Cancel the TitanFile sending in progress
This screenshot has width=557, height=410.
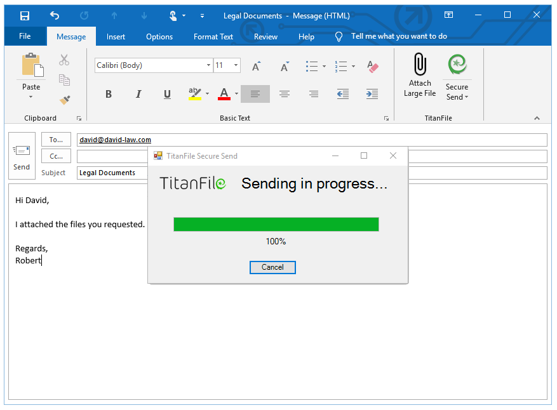click(x=272, y=267)
